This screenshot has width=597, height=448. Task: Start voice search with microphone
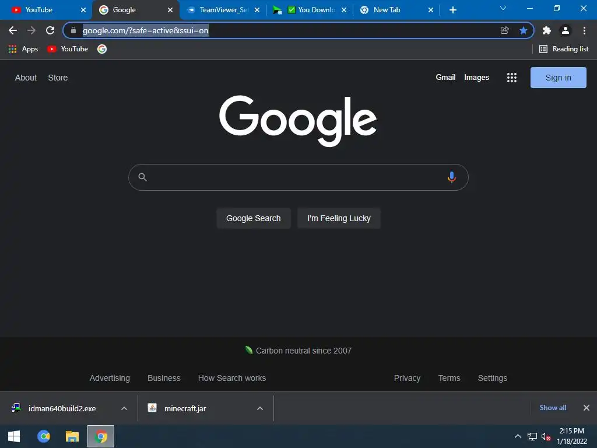pos(452,177)
